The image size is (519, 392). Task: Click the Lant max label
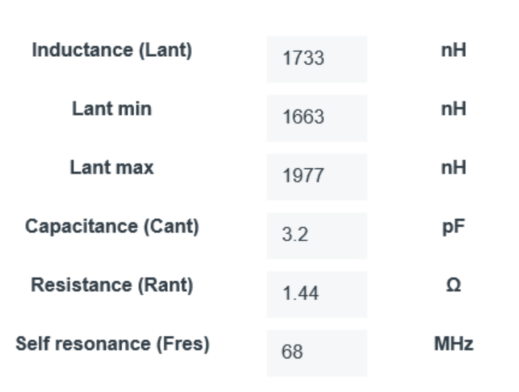point(112,168)
